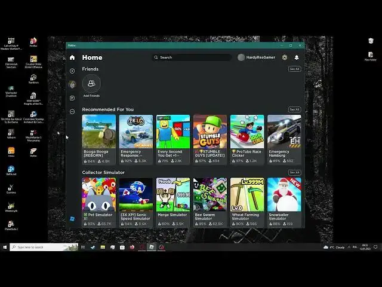The height and width of the screenshot is (287, 382).
Task: Click See All beside Recommended For You
Action: coord(294,109)
